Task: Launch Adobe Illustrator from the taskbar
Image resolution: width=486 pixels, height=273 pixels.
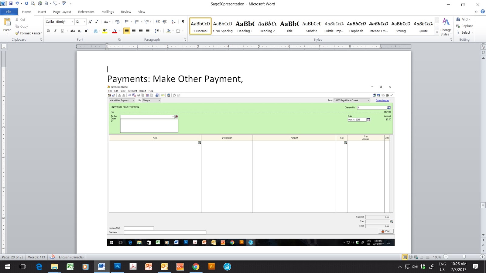Action: point(212,267)
